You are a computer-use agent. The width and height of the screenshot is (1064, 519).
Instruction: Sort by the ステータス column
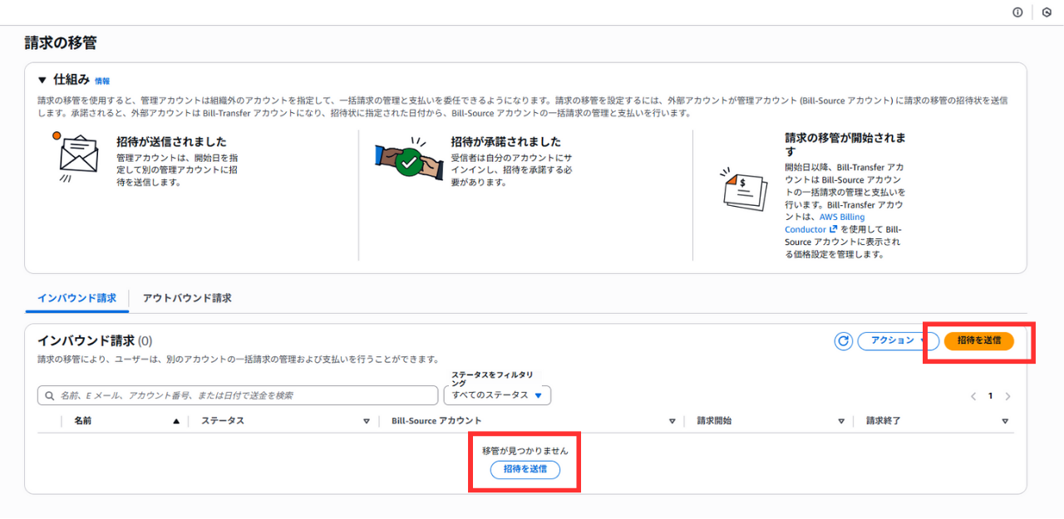pyautogui.click(x=366, y=421)
